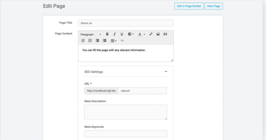Insert a hyperlink using the link icon

[151, 34]
